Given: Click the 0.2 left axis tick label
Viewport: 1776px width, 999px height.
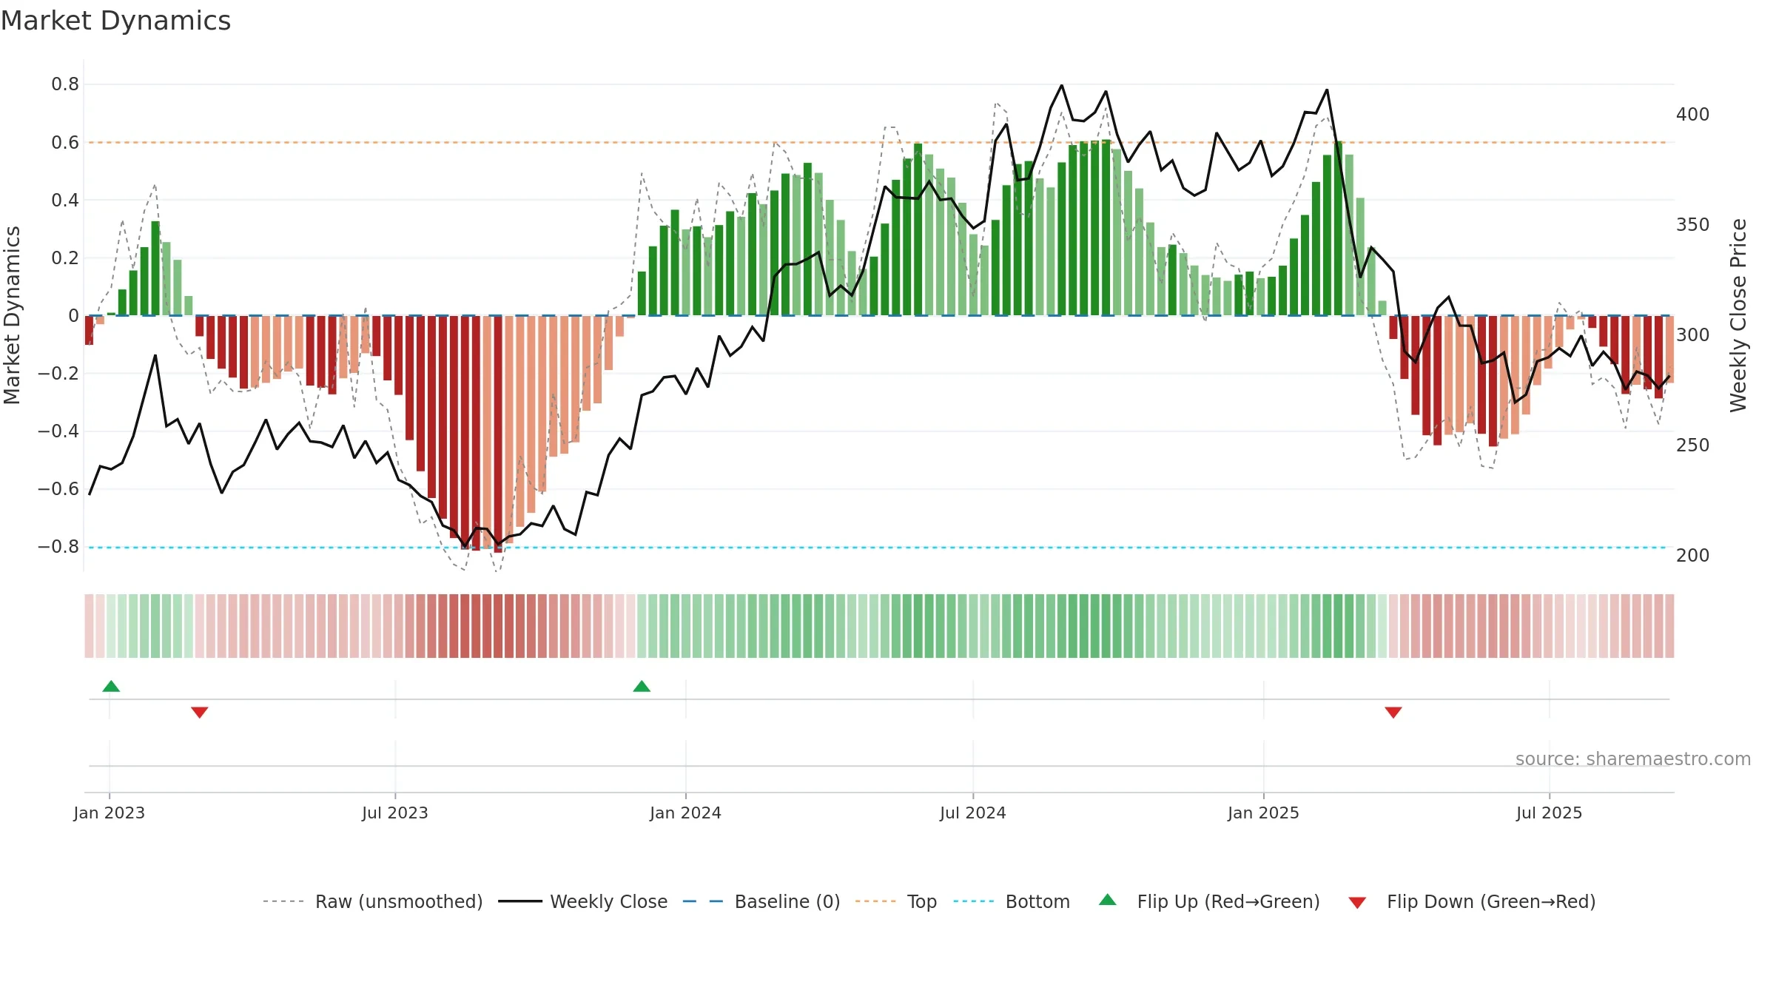Looking at the screenshot, I should click(65, 258).
